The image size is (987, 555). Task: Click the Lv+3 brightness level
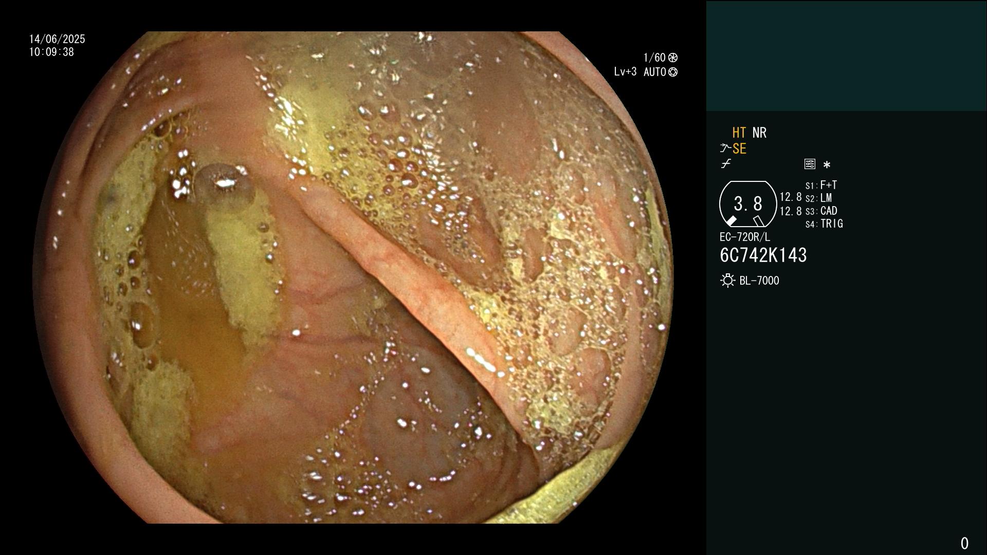[625, 72]
